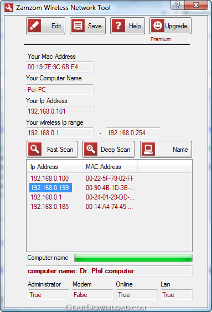Viewport: 212px width, 312px height.
Task: Start Fast Scan with magnifier icon
Action: click(x=35, y=149)
